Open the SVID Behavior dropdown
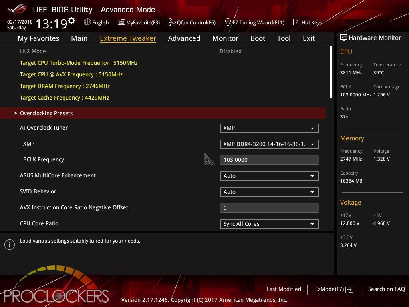409x307 pixels. (270, 192)
